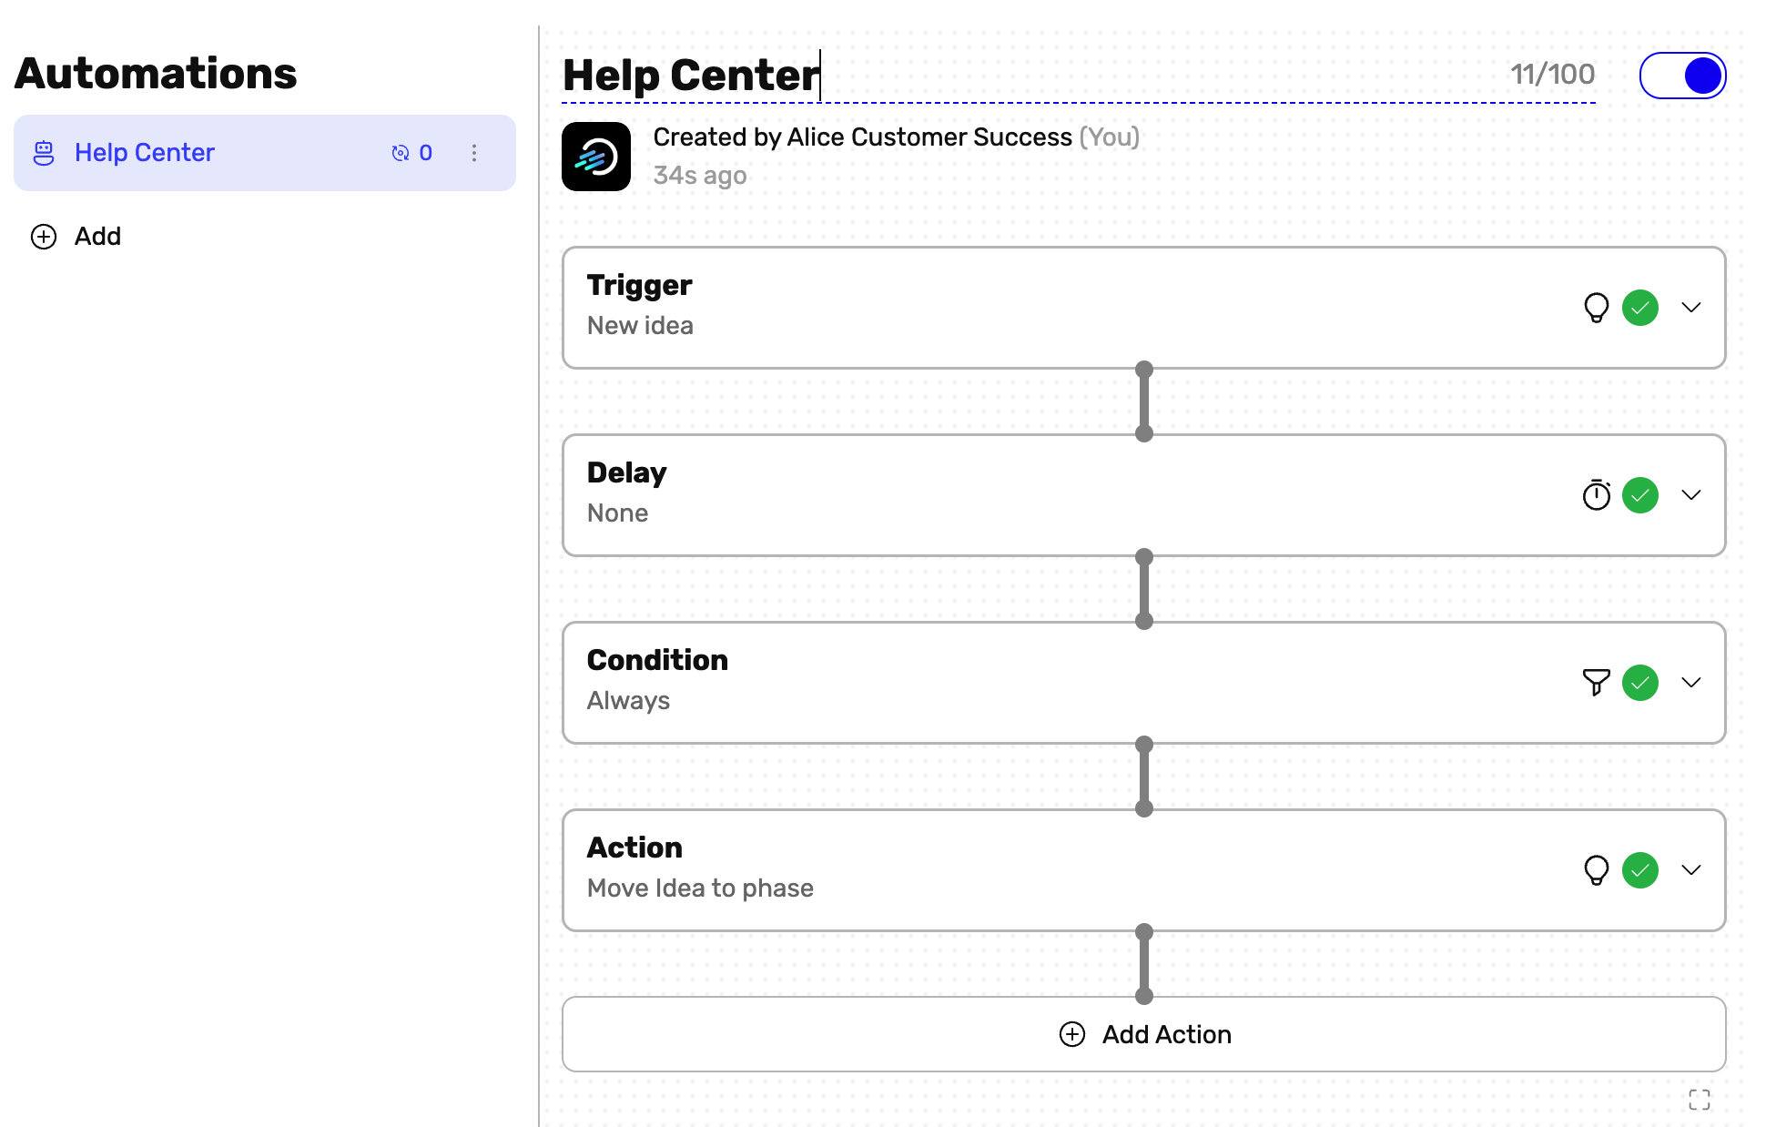Click the lightbulb icon in Action card
This screenshot has width=1766, height=1127.
(1596, 870)
